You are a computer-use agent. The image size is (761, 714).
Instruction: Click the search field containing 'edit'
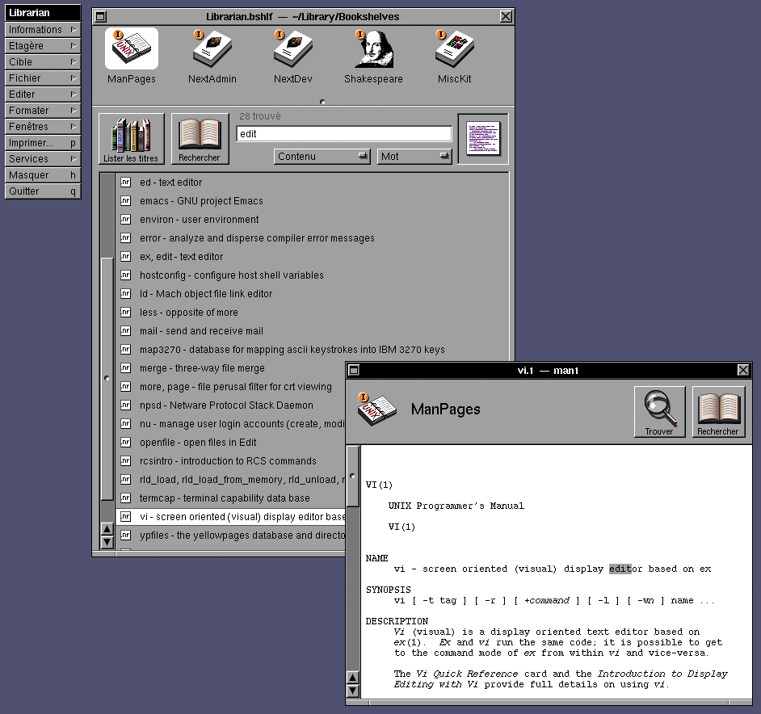tap(344, 134)
